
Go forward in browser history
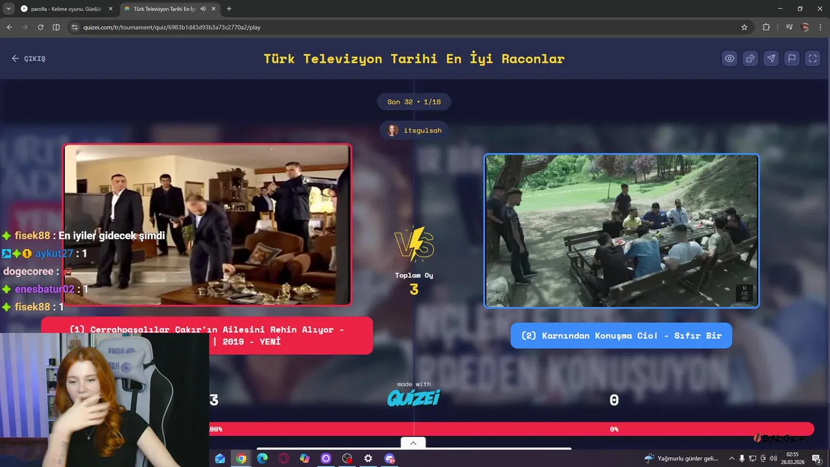click(x=25, y=27)
